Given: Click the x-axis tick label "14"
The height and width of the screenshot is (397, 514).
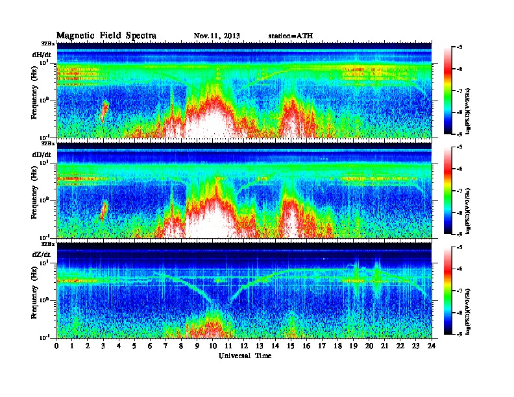Looking at the screenshot, I should 275,346.
